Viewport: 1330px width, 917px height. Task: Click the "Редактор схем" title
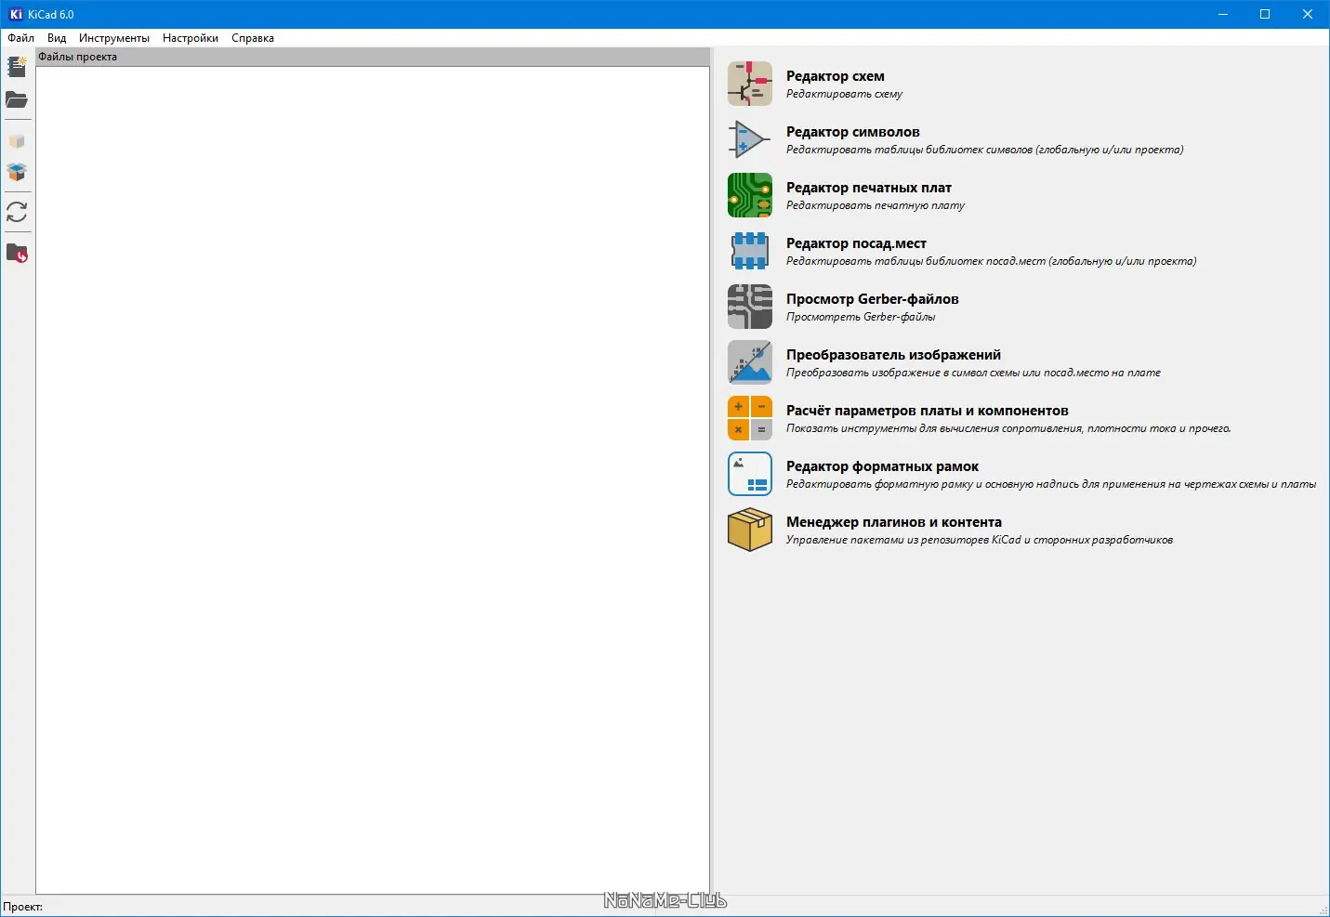click(836, 76)
